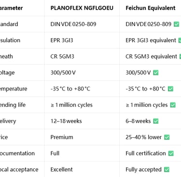Select the Documentation row label

point(17,153)
